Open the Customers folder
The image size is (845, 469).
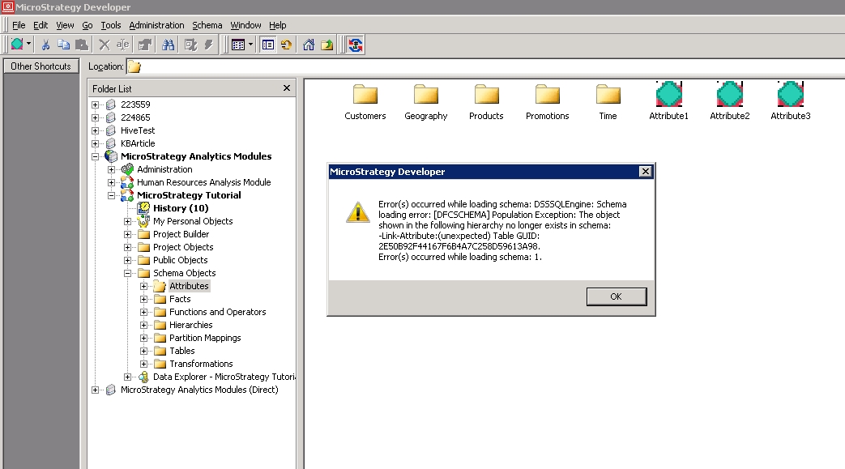pyautogui.click(x=365, y=96)
